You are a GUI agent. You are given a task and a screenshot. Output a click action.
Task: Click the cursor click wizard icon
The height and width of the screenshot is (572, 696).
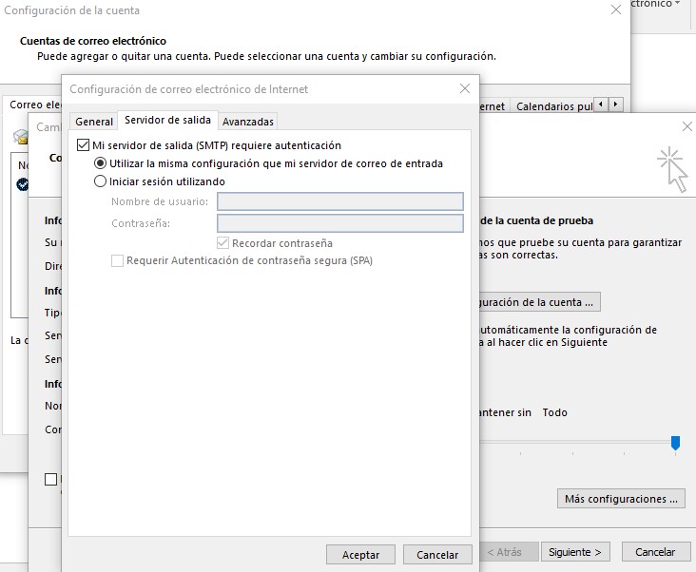coord(673,169)
